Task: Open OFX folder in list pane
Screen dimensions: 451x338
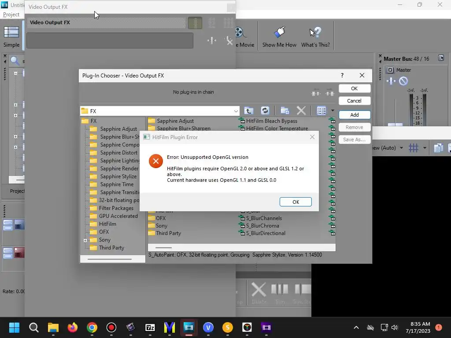Action: pos(160,218)
